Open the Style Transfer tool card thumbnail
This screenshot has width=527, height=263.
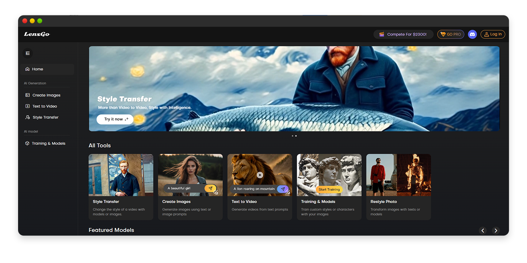pos(121,175)
